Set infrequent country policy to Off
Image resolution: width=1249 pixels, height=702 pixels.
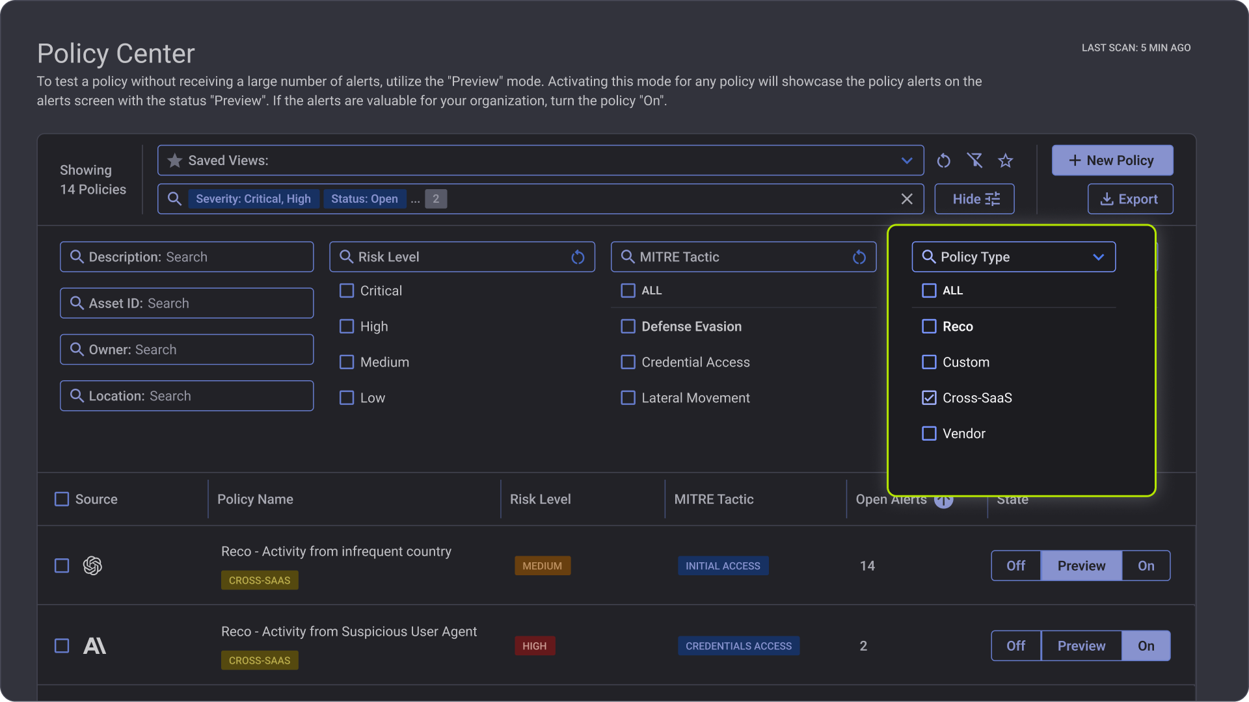(1015, 565)
